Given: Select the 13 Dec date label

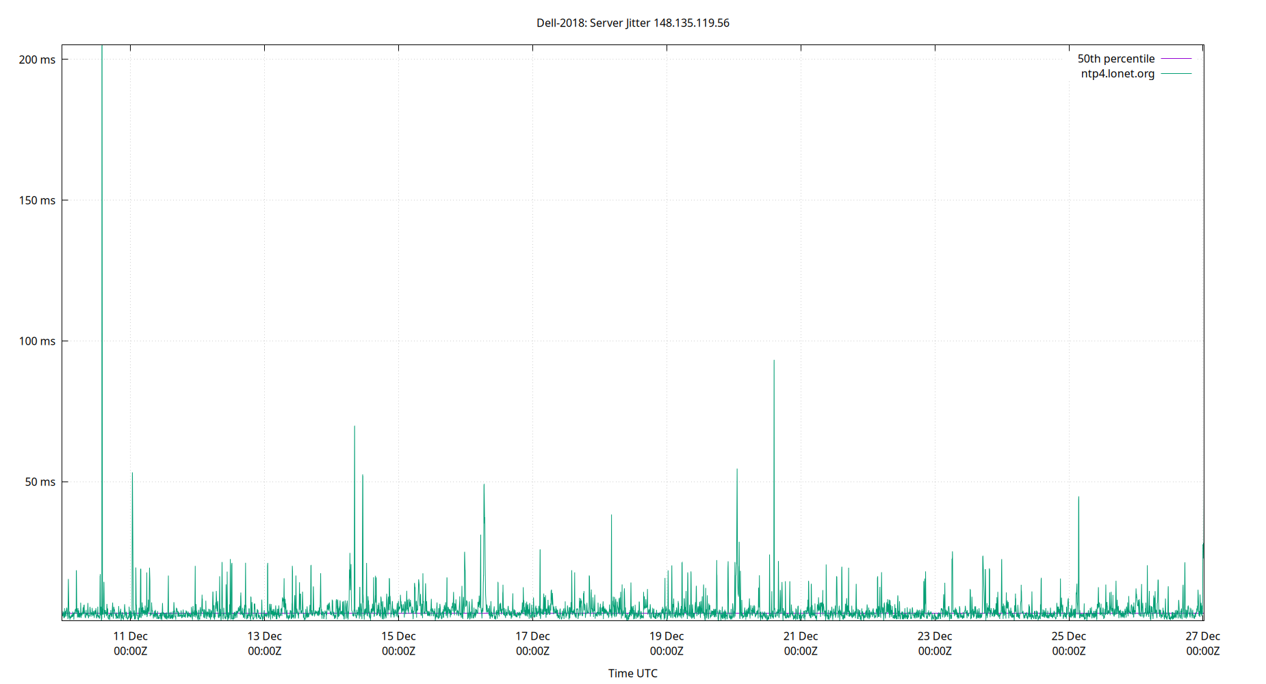Looking at the screenshot, I should (x=263, y=635).
